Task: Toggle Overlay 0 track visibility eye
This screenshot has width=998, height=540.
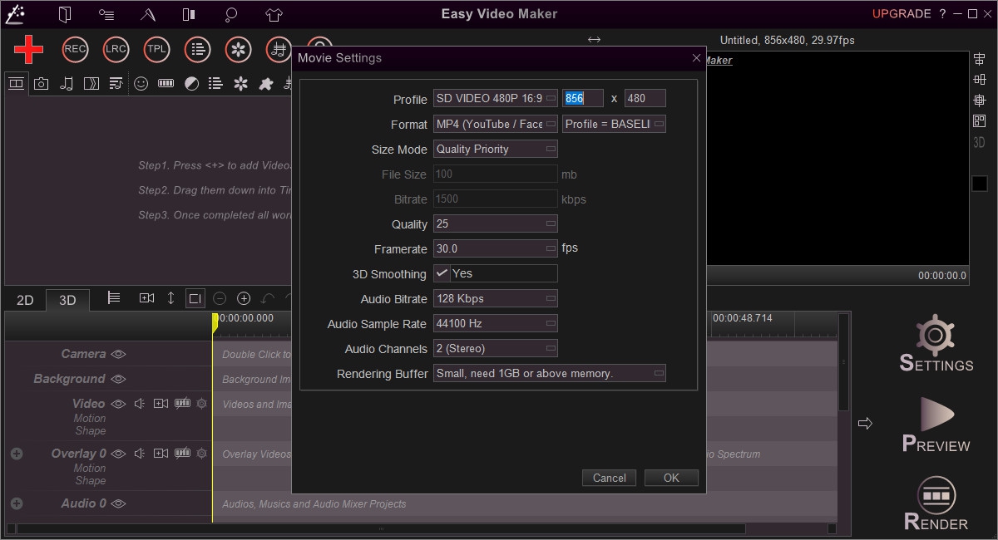Action: pyautogui.click(x=118, y=454)
